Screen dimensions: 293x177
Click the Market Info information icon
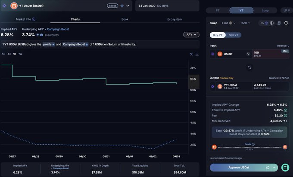pos(34,19)
